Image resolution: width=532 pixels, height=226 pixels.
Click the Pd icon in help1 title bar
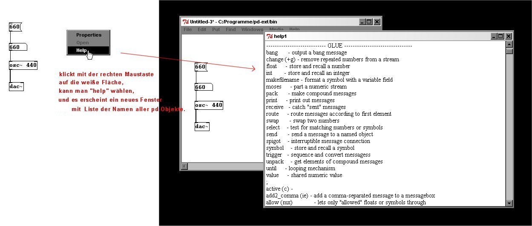(x=270, y=37)
